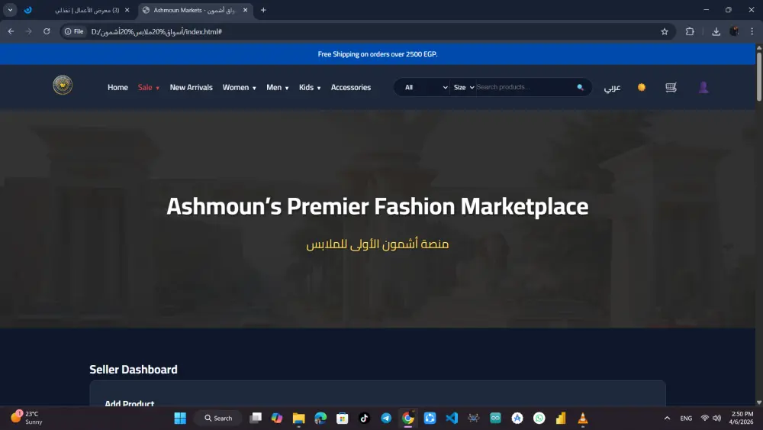Image resolution: width=763 pixels, height=430 pixels.
Task: Click the address bar URL
Action: click(x=156, y=31)
